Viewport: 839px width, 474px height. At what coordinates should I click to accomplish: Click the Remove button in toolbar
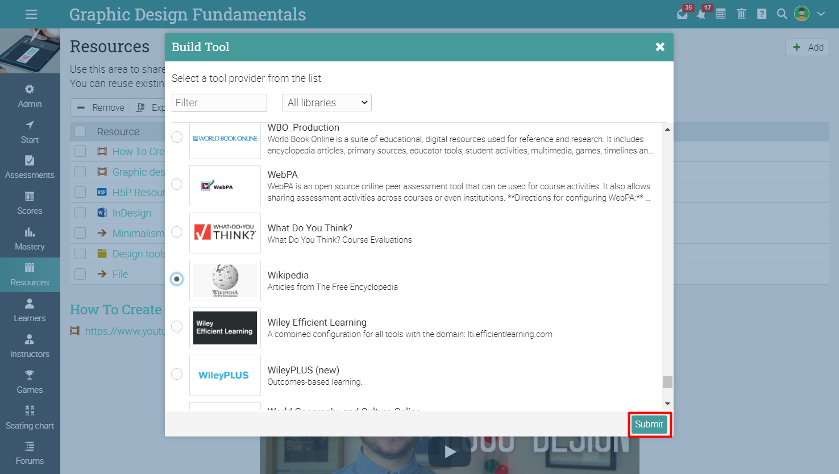click(x=101, y=107)
